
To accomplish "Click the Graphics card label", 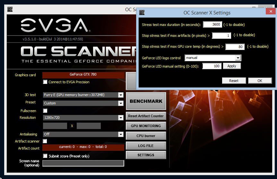I will pos(25,75).
